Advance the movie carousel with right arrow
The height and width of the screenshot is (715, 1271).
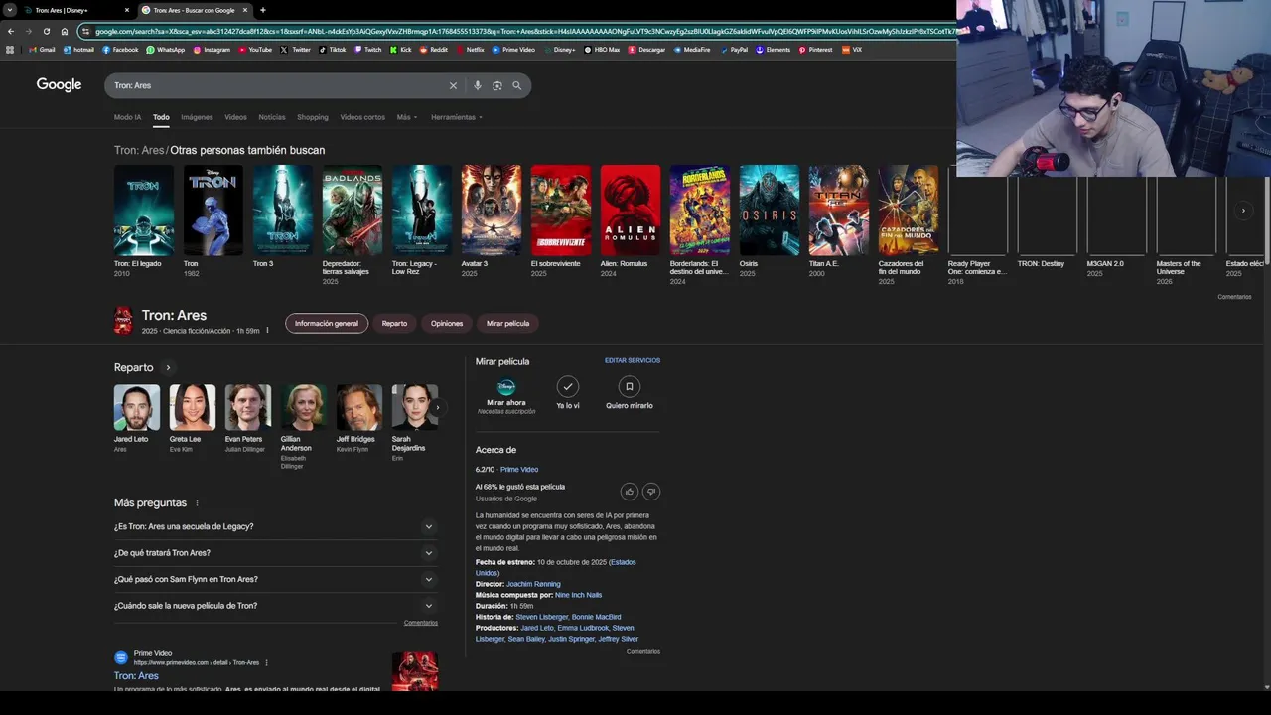click(x=1243, y=211)
